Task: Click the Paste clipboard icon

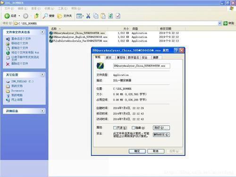Action: click(x=103, y=16)
